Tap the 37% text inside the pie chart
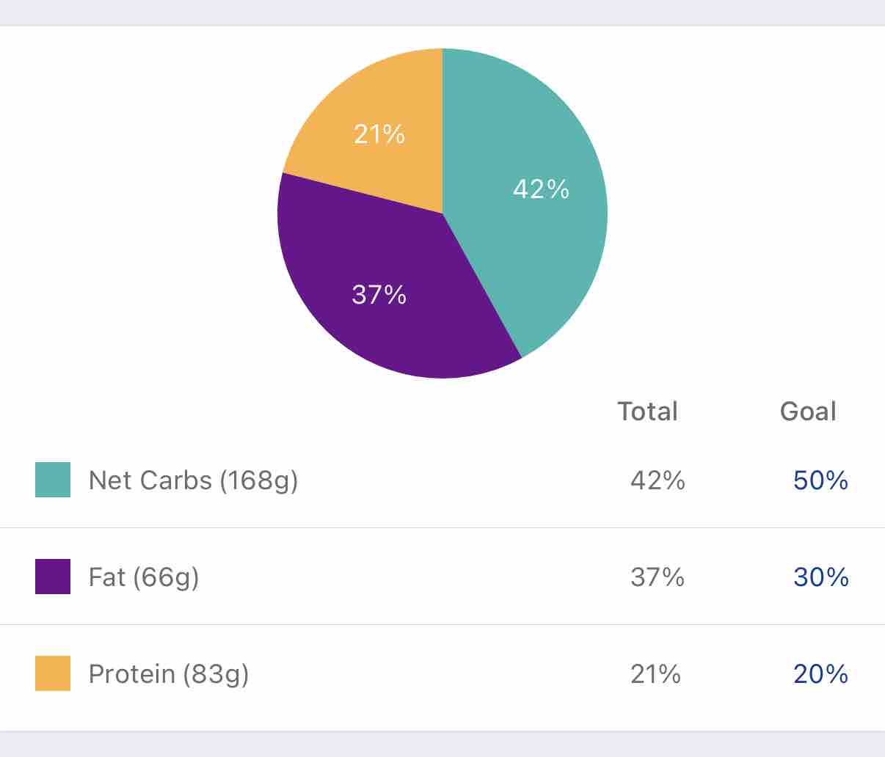The height and width of the screenshot is (757, 885). pos(379,295)
